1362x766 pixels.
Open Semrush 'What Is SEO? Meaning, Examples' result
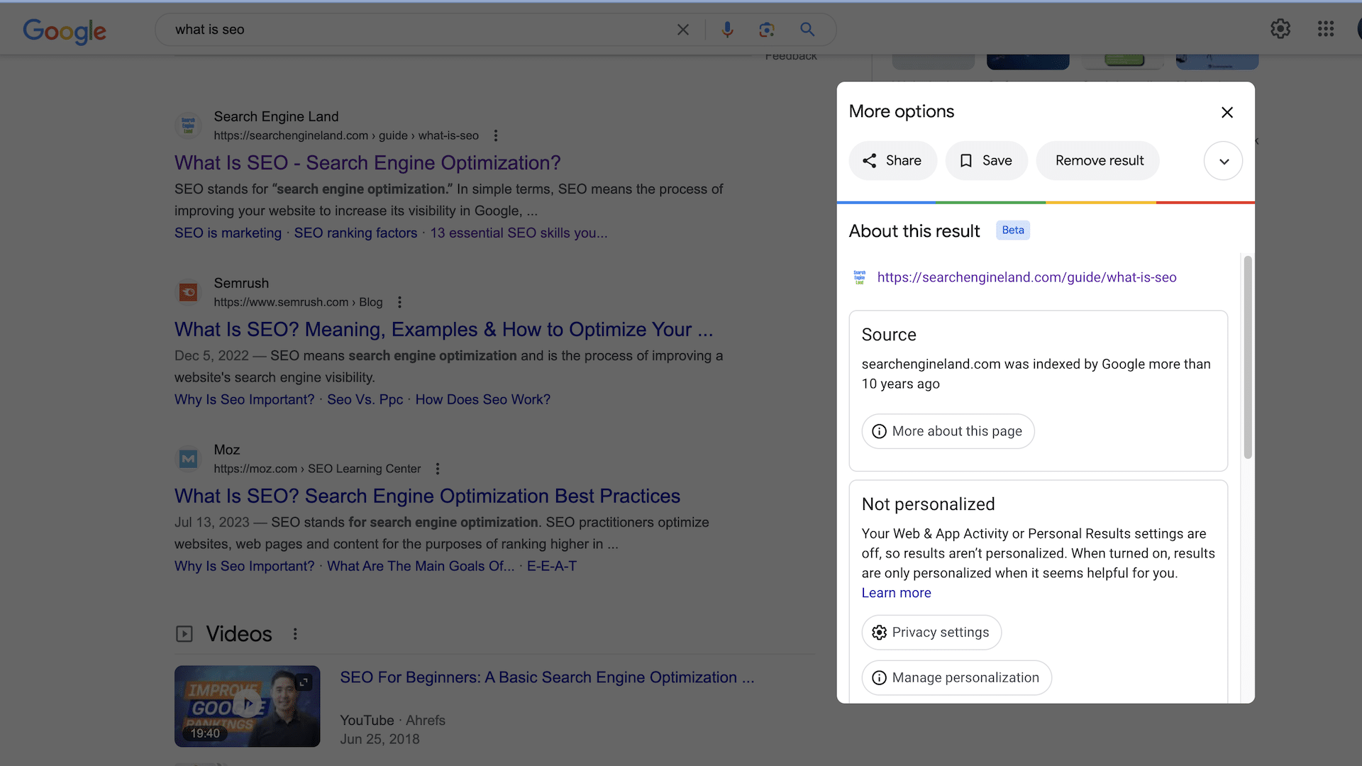[x=443, y=330]
